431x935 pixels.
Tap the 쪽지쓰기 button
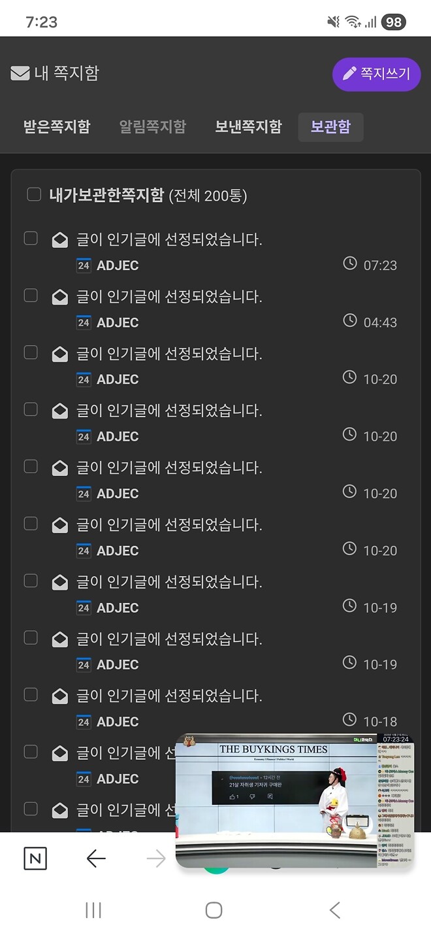[x=376, y=74]
